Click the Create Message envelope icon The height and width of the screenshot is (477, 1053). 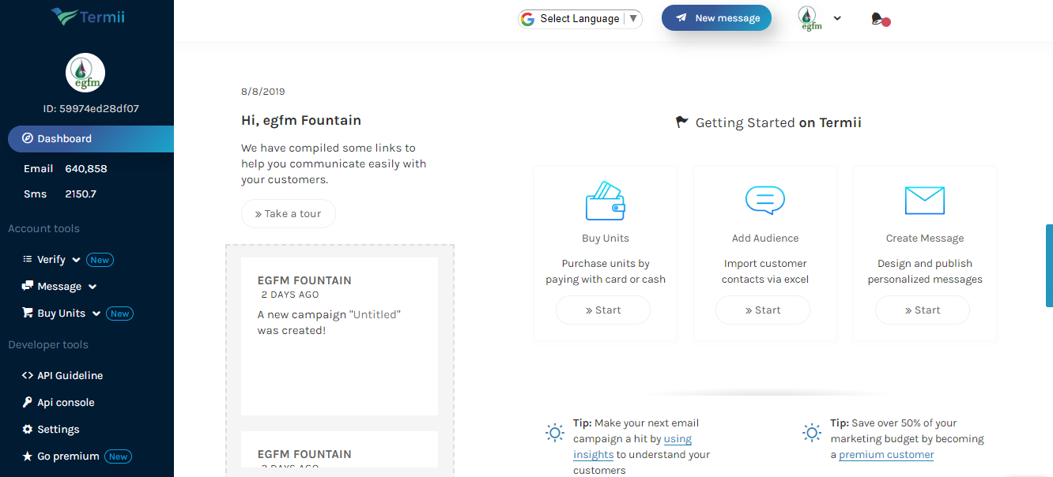(x=925, y=201)
